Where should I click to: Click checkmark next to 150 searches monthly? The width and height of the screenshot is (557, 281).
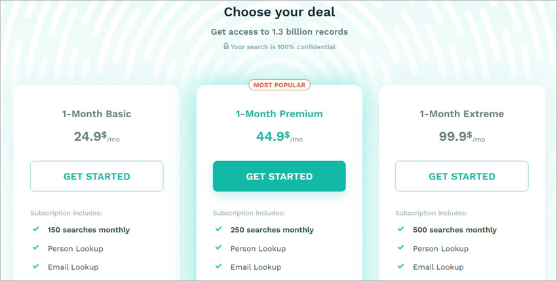pyautogui.click(x=35, y=229)
